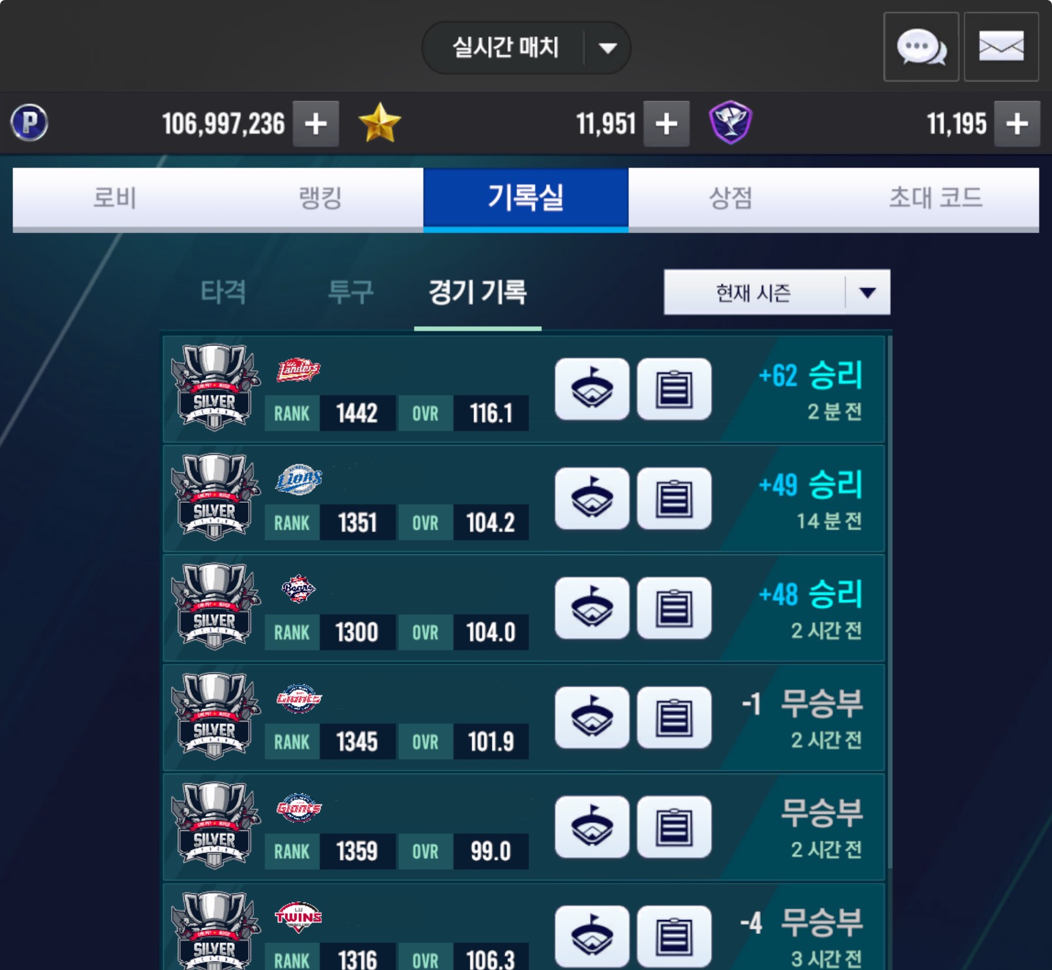This screenshot has height=970, width=1052.
Task: Open stadium replay for the rank 1345 Giants match
Action: point(592,718)
